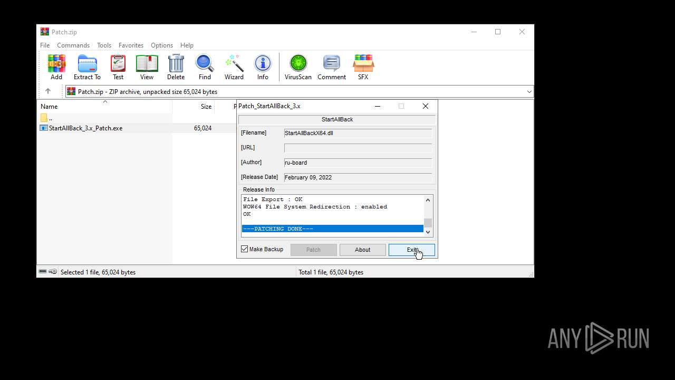Open the address bar path dropdown

[529, 91]
